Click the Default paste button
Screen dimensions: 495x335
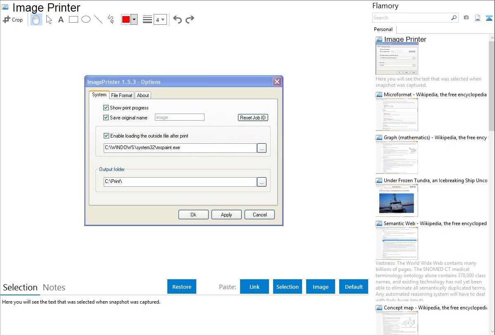pos(354,287)
